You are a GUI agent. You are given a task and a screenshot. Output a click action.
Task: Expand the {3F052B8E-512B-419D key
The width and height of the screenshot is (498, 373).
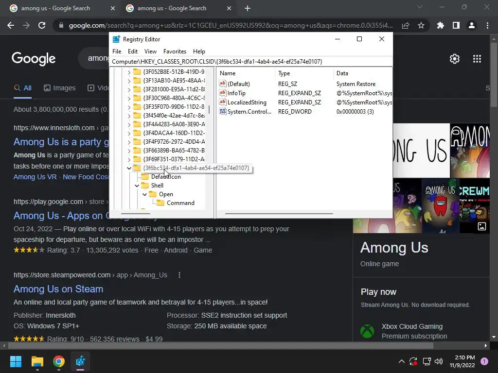(129, 72)
